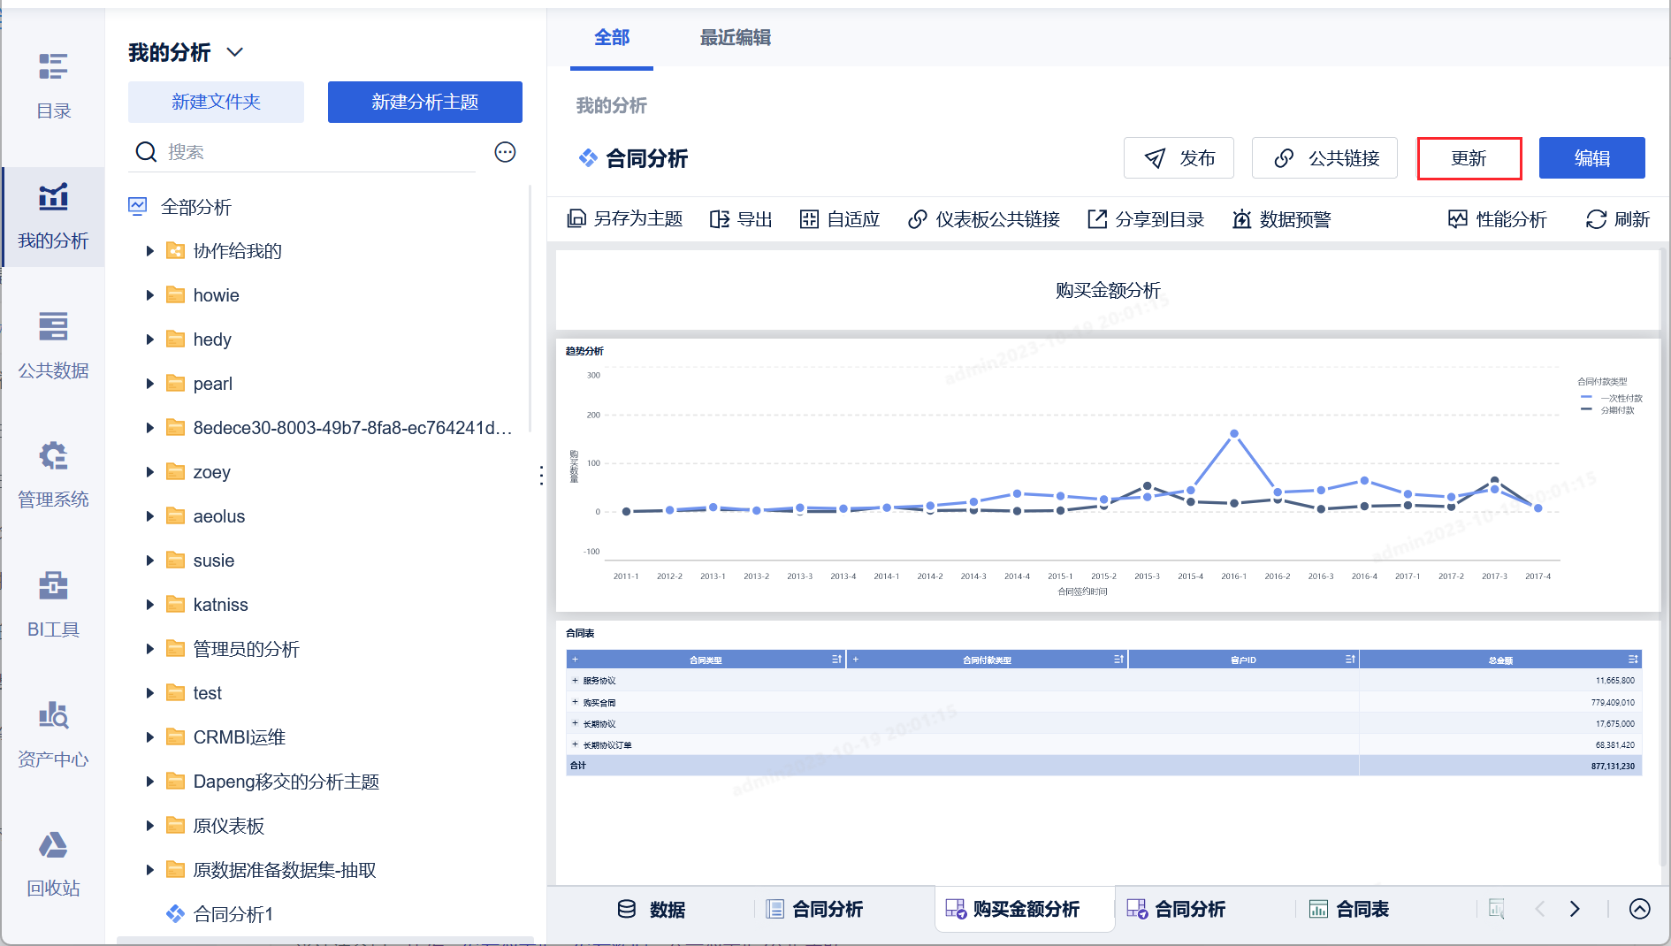Expand the 长期协议订单 table row
Screen dimensions: 1671x946
(x=575, y=744)
